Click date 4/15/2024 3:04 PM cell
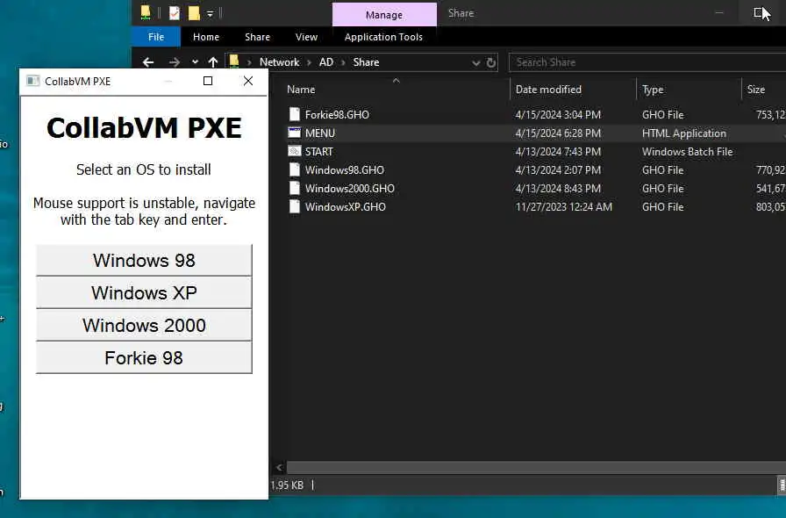The image size is (786, 518). click(558, 114)
